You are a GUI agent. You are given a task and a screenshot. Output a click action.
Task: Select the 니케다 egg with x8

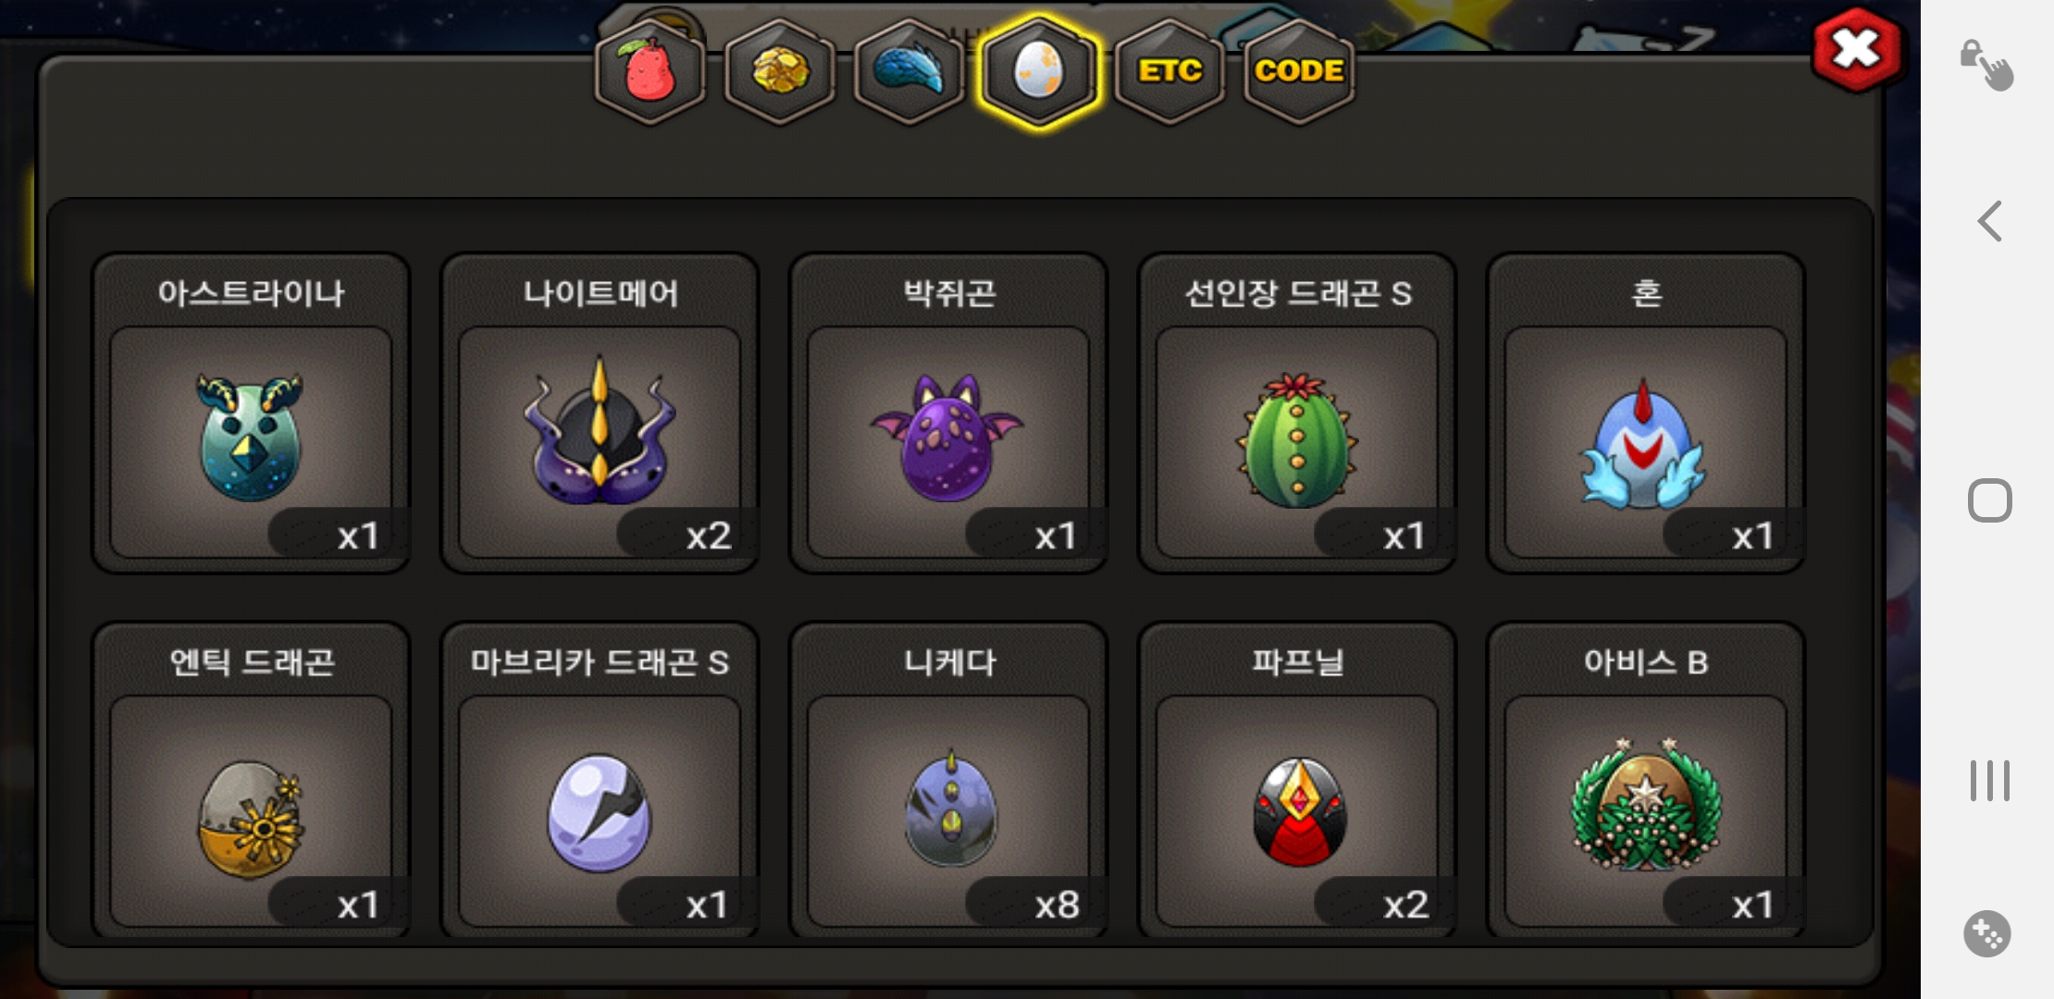click(948, 781)
